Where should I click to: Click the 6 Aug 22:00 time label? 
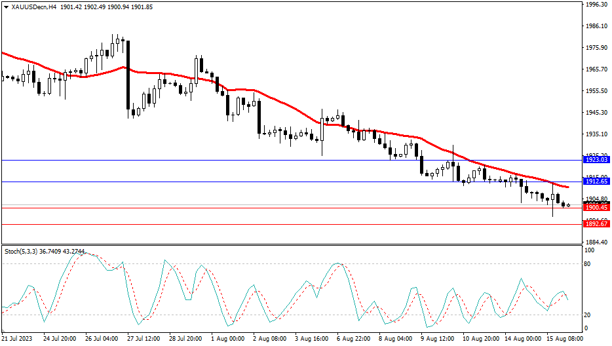pyautogui.click(x=354, y=339)
